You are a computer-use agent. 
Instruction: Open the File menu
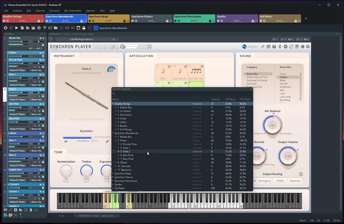(6, 11)
